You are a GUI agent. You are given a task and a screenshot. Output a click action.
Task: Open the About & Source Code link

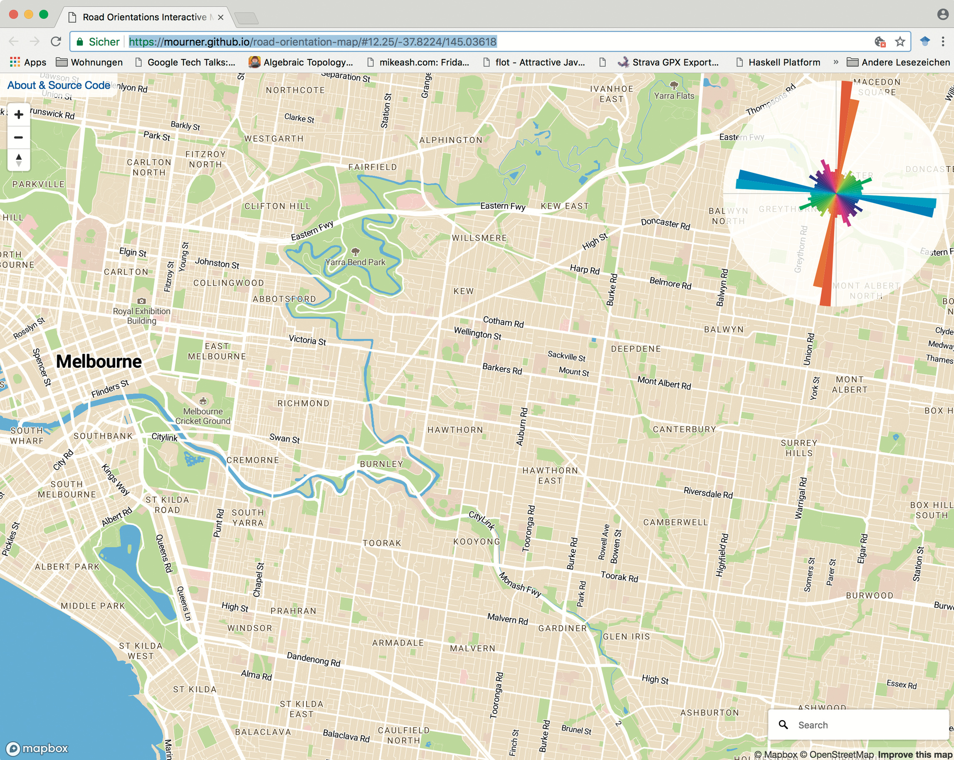click(59, 85)
